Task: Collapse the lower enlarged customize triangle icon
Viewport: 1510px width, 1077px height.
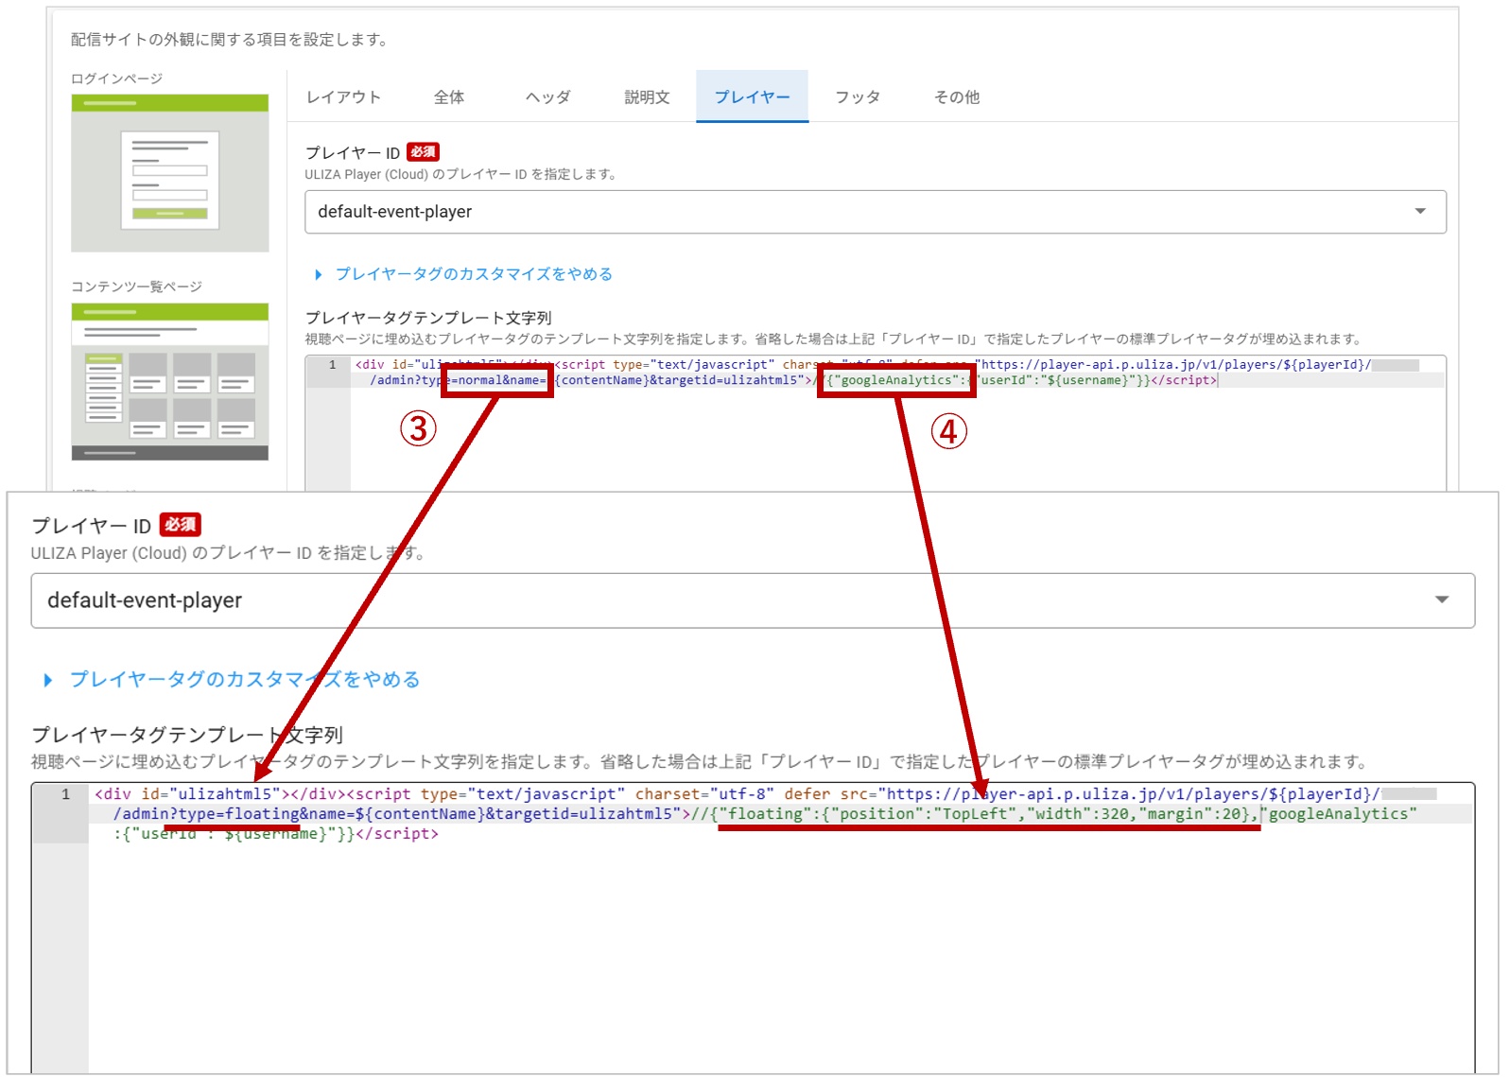Action: (x=48, y=680)
